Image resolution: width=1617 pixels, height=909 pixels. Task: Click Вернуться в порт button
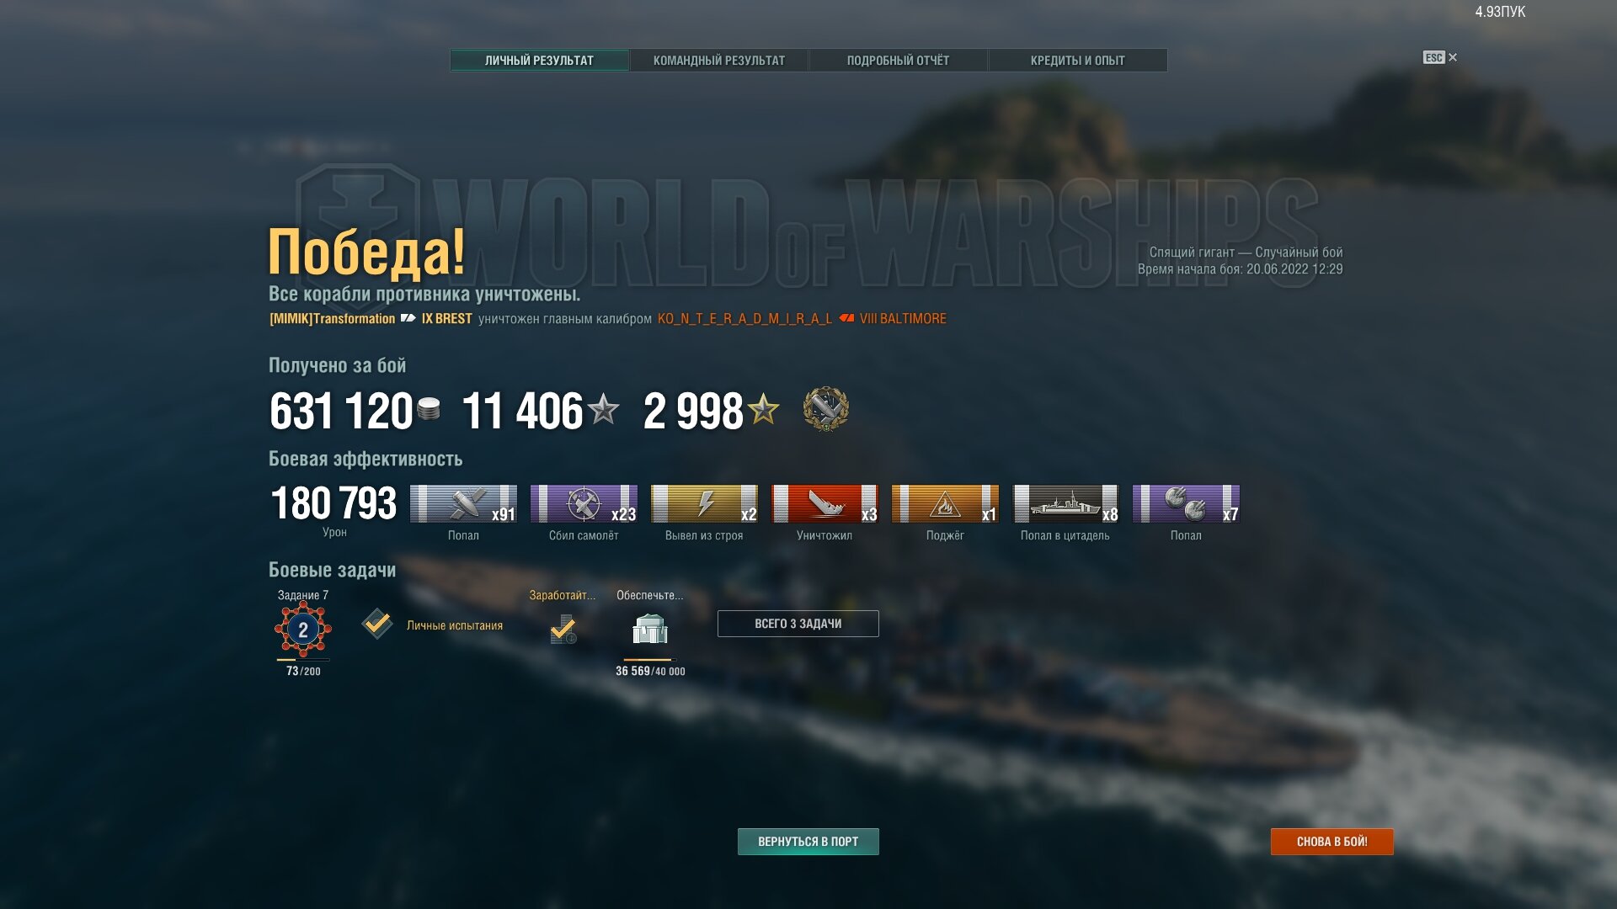tap(808, 842)
